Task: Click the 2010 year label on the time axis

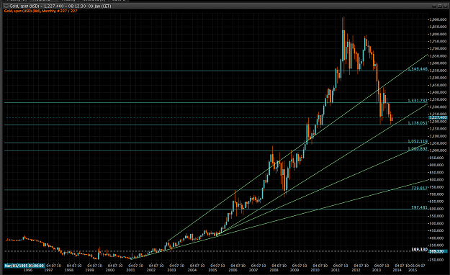Action: (315, 270)
